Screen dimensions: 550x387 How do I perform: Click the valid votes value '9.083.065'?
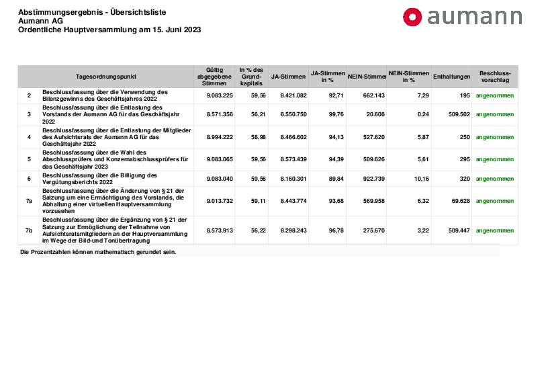(220, 159)
